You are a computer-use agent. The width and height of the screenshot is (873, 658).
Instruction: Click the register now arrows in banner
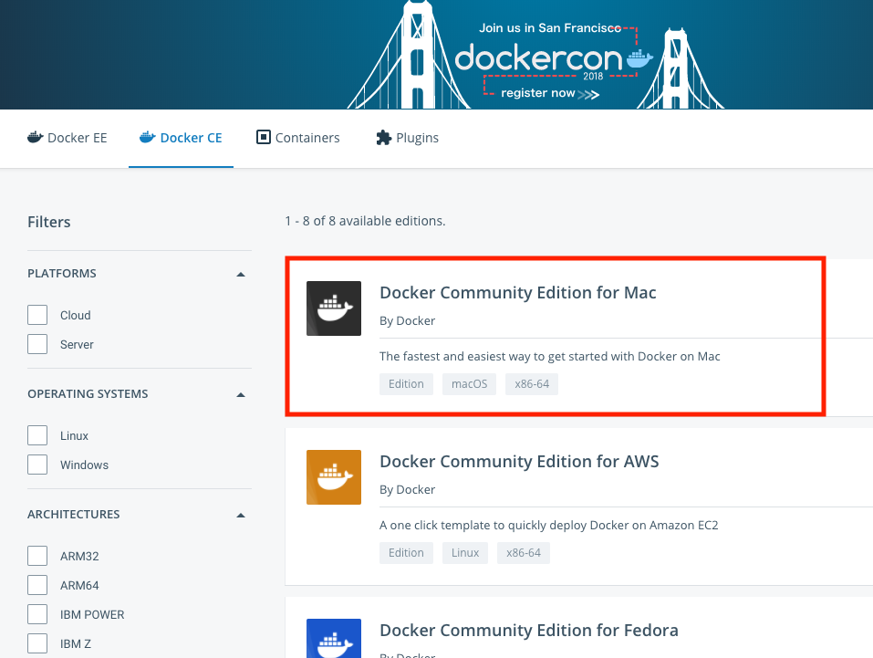(x=588, y=94)
